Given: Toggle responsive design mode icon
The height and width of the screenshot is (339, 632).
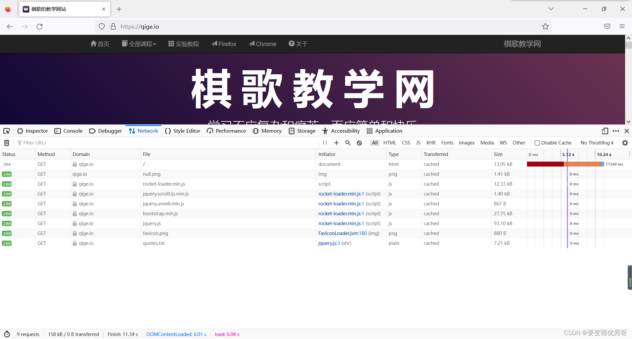Looking at the screenshot, I should 605,131.
